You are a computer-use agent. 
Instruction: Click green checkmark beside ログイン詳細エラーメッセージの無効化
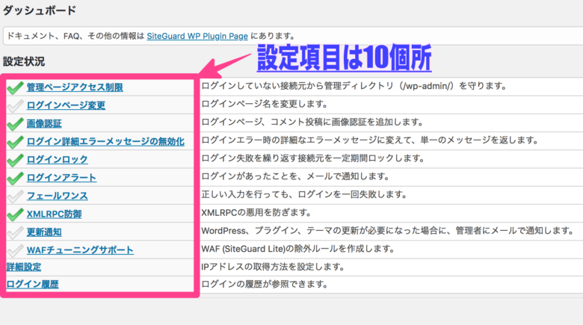(15, 142)
